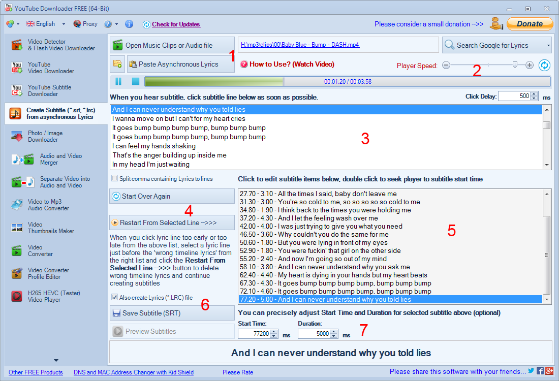Click Restart From Selected Line button
Image resolution: width=559 pixels, height=381 pixels.
pyautogui.click(x=172, y=223)
